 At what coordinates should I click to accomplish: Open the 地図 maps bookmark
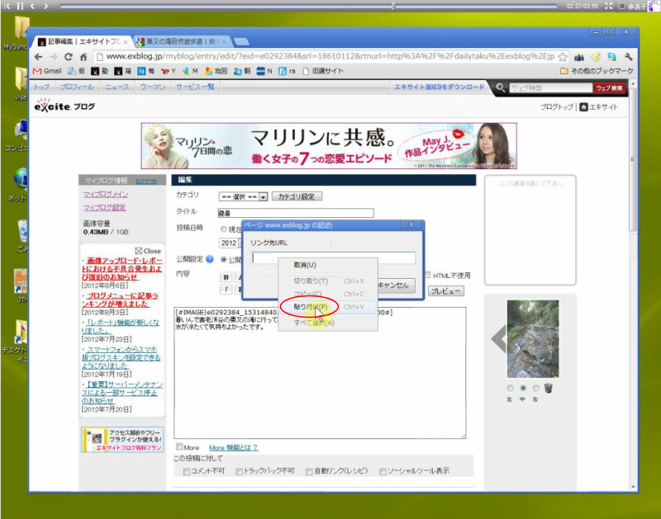tap(216, 71)
